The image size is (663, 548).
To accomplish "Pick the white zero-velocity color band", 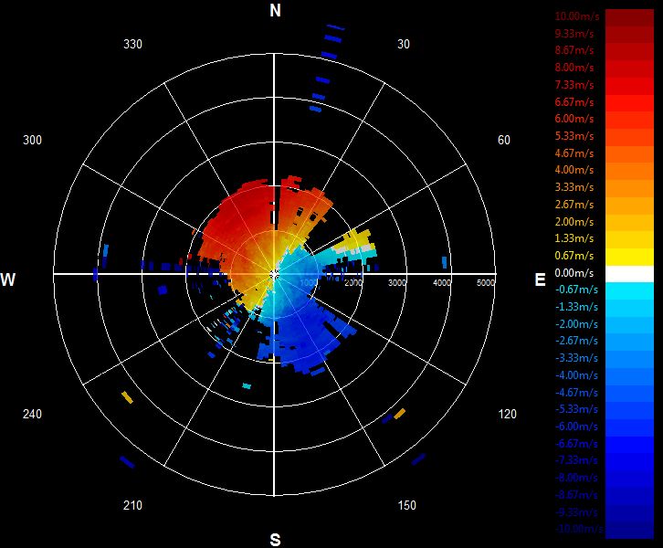I will [x=629, y=274].
